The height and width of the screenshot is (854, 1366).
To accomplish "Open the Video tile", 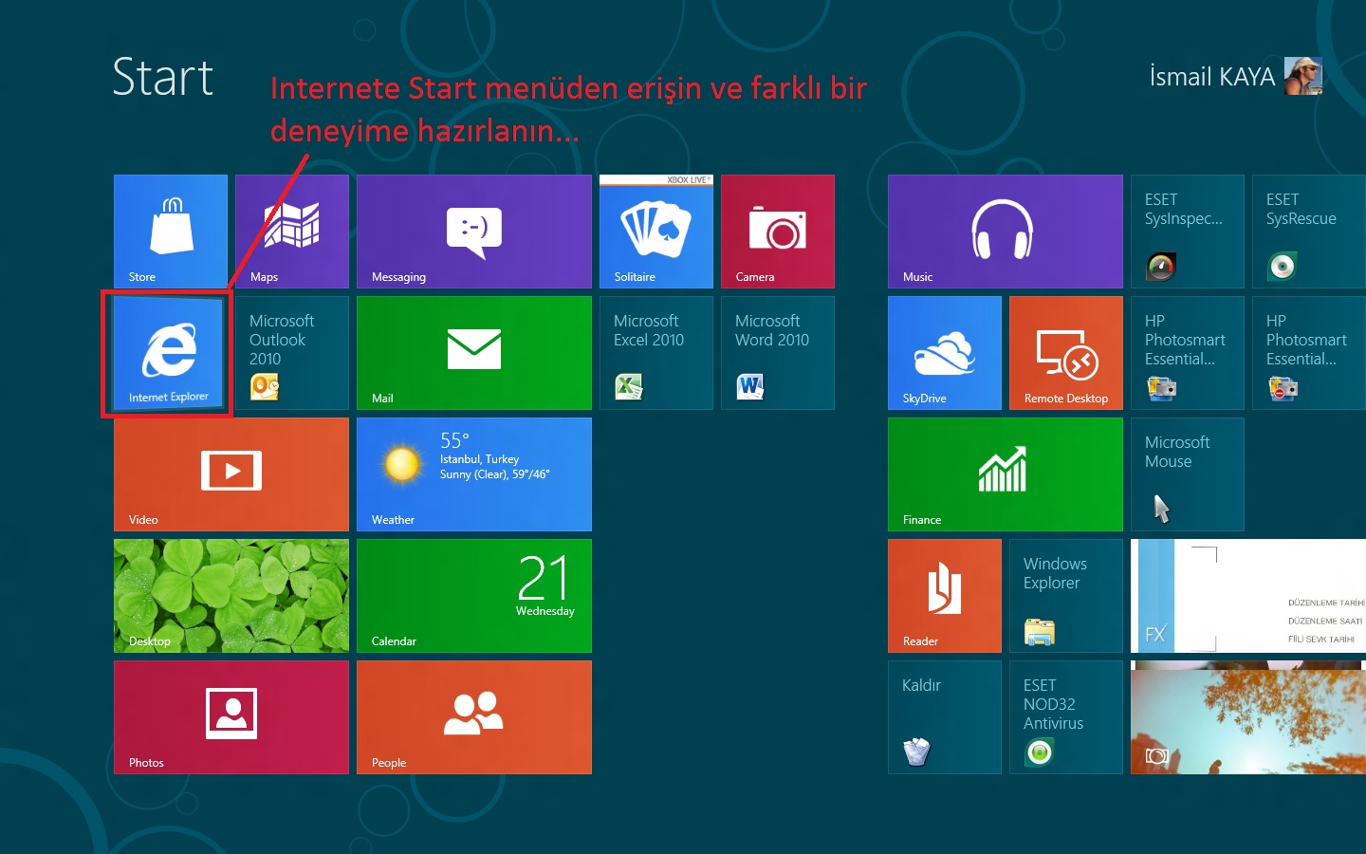I will (231, 474).
